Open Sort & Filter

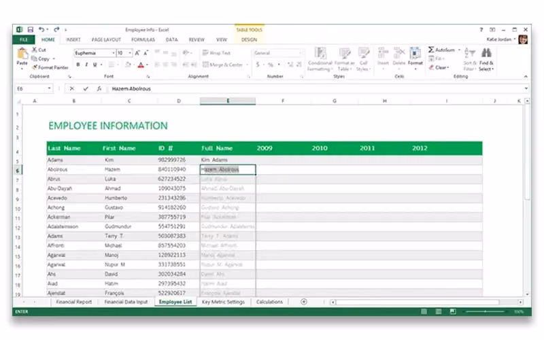470,59
